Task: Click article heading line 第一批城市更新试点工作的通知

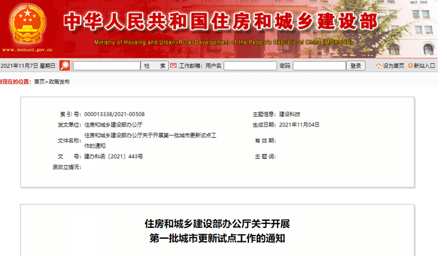Action: [217, 238]
